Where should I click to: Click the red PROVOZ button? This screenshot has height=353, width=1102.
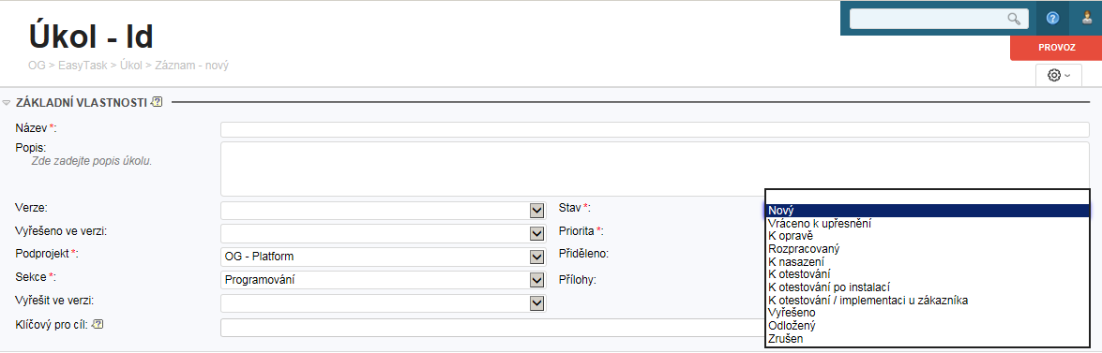pyautogui.click(x=1056, y=48)
